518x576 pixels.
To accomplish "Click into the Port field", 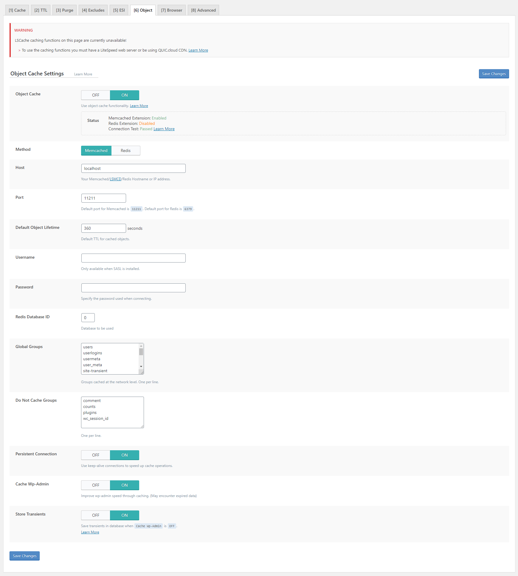I will pyautogui.click(x=104, y=198).
